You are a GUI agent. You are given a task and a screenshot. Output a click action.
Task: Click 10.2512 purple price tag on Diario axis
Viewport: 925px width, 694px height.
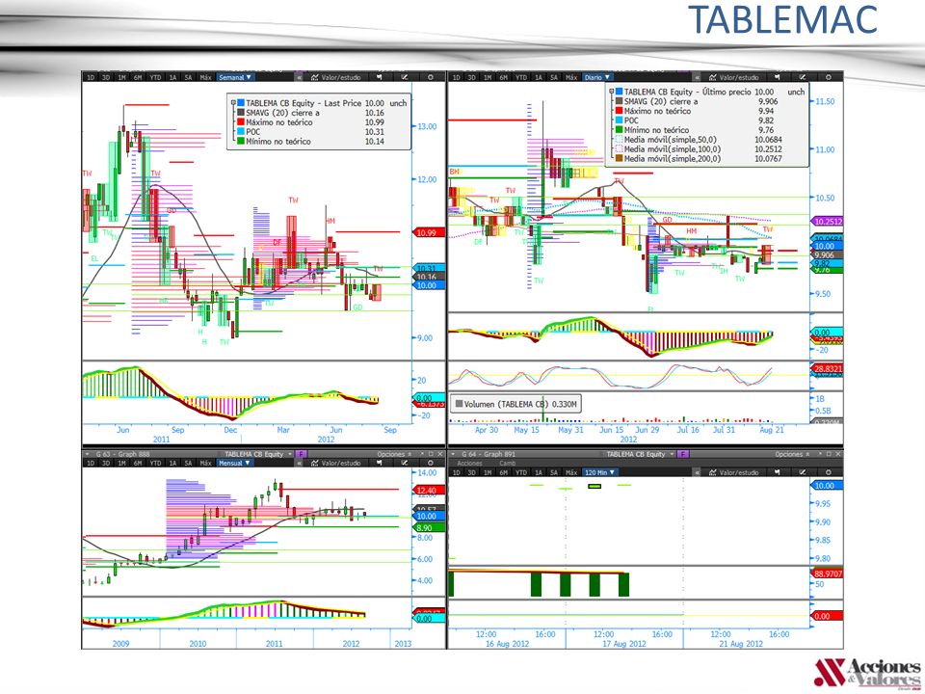point(829,222)
